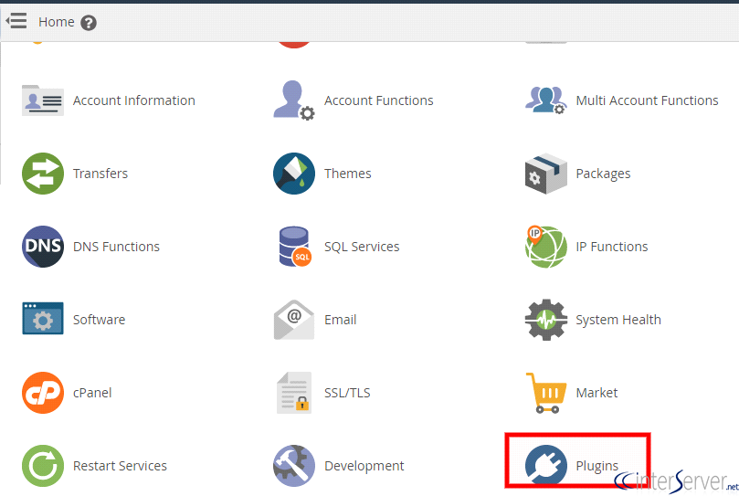Open the DNS Functions icon
Image resolution: width=739 pixels, height=496 pixels.
click(x=43, y=247)
